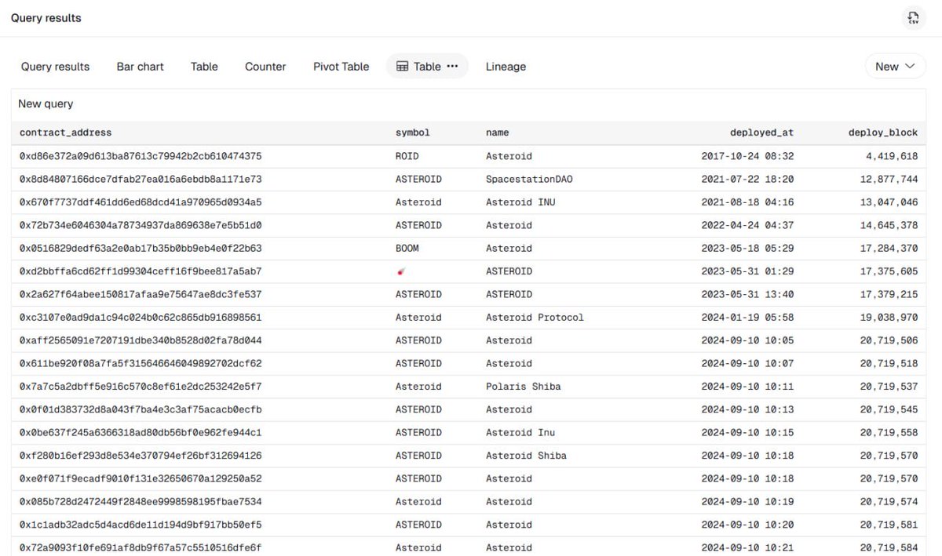
Task: Click the comet emoji symbol in the ASTEROID row
Action: [x=401, y=271]
